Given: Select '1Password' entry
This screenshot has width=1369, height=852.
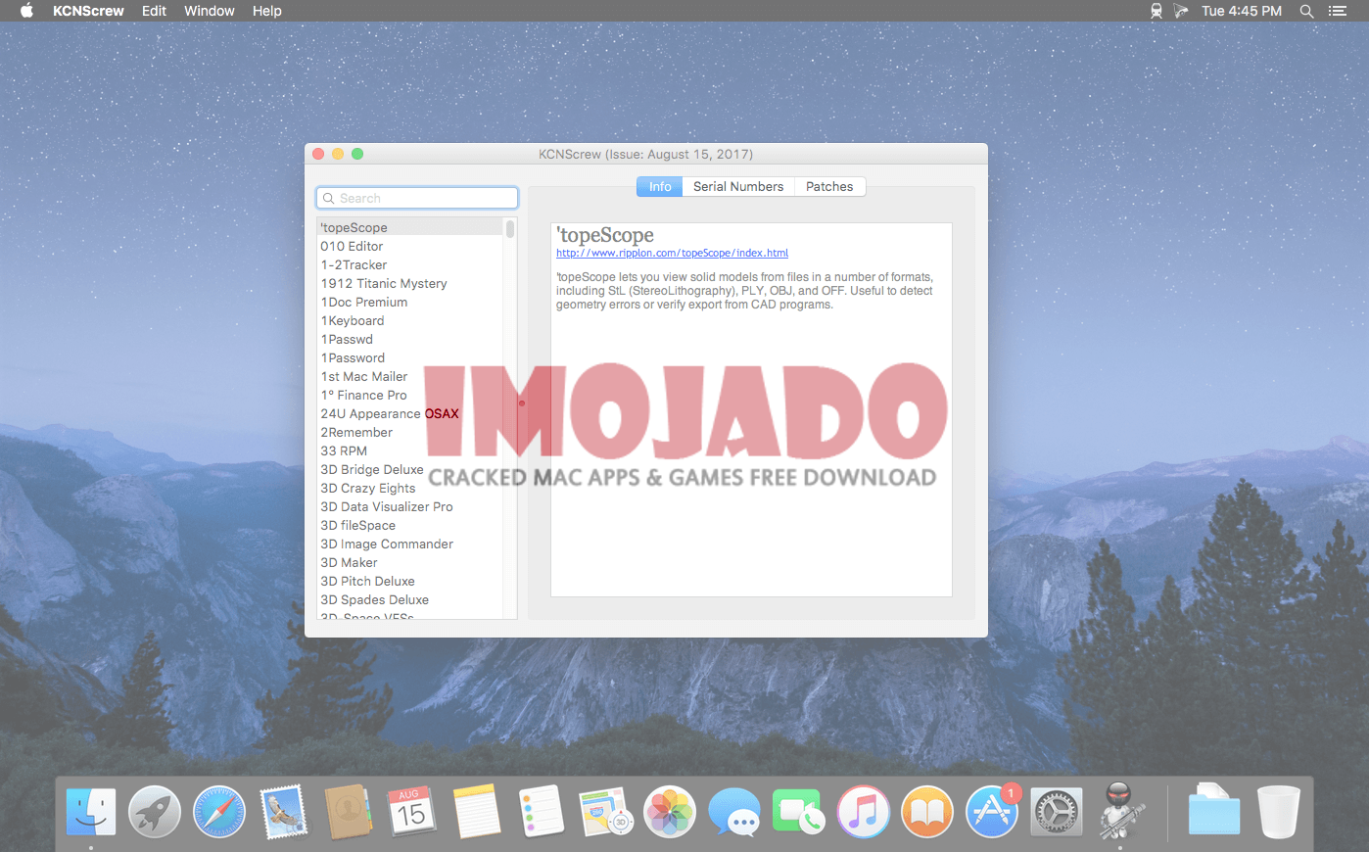Looking at the screenshot, I should 409,357.
